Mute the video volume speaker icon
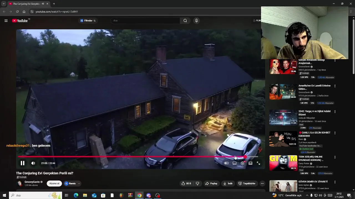This screenshot has width=355, height=199. (x=33, y=163)
